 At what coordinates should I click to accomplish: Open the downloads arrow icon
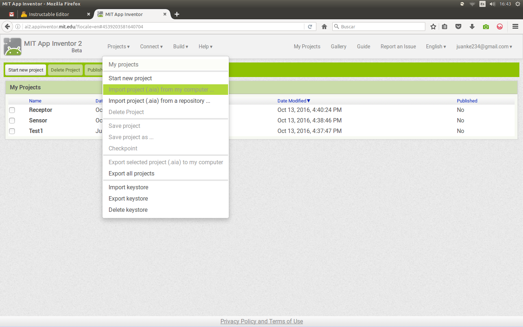coord(472,27)
